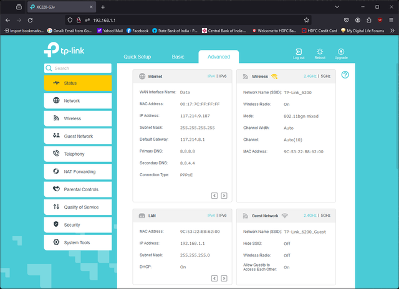The image size is (399, 289).
Task: Switch to the Quick Setup tab
Action: click(137, 57)
